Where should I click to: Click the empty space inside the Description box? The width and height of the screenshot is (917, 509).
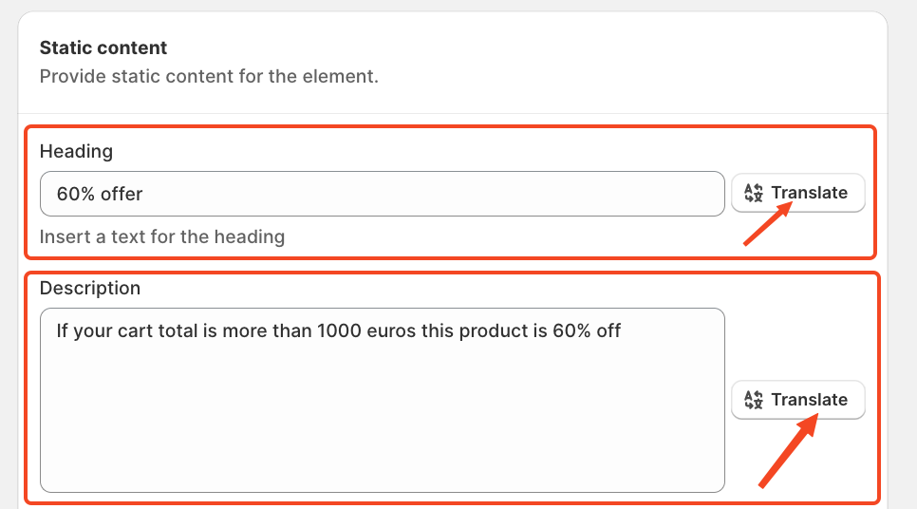pos(383,422)
